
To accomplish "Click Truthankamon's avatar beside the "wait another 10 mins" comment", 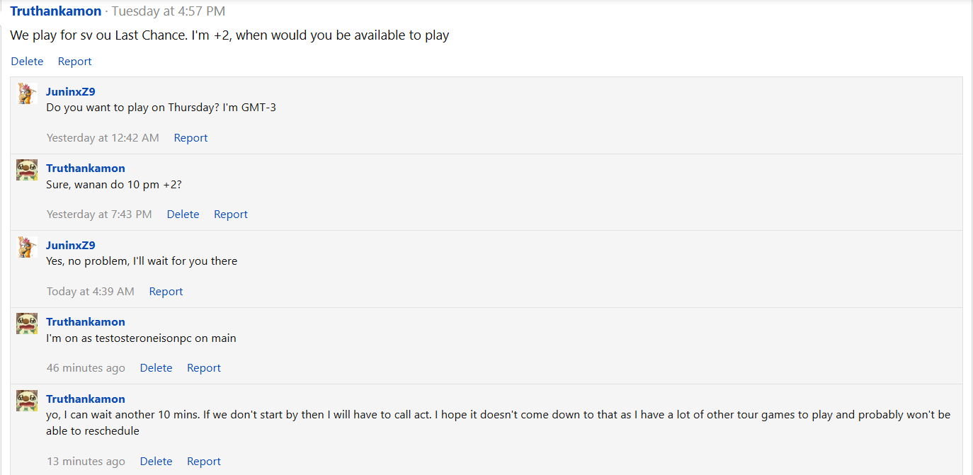I will click(x=27, y=401).
